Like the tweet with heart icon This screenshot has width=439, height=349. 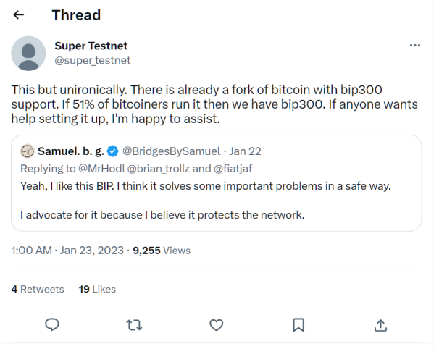pos(216,324)
